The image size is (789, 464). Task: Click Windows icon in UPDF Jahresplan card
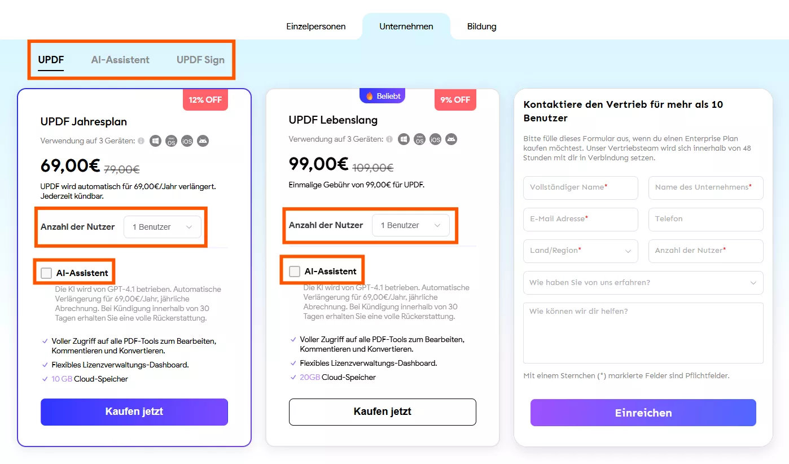[x=155, y=141]
